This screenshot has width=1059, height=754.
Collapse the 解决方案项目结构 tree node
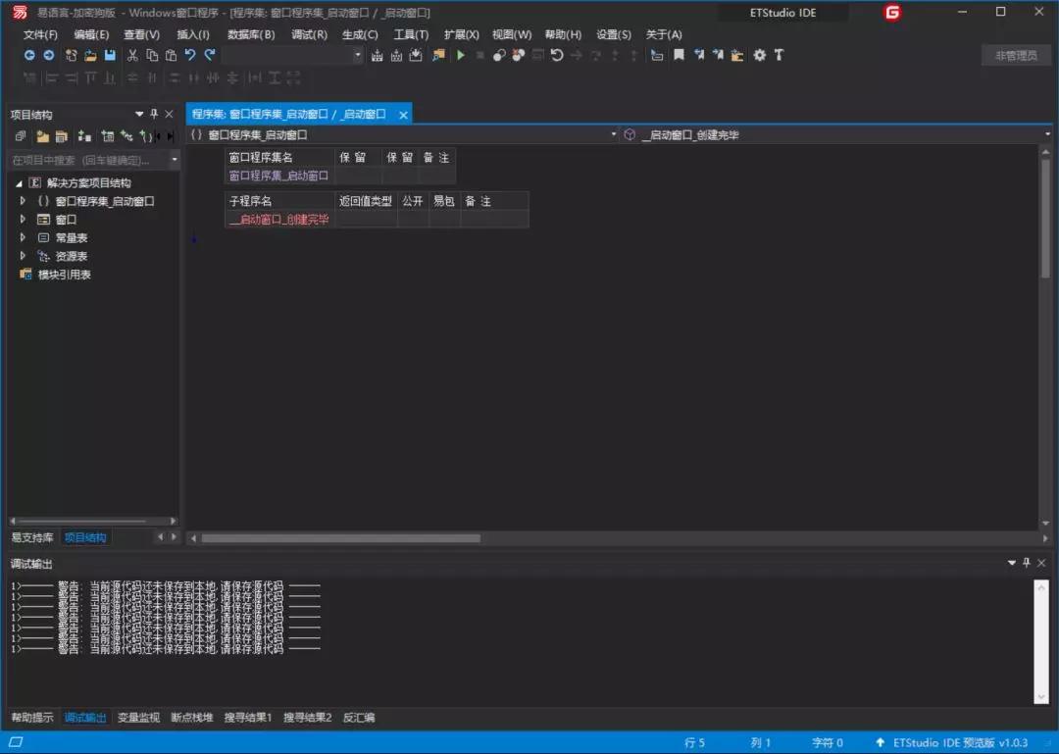(21, 181)
